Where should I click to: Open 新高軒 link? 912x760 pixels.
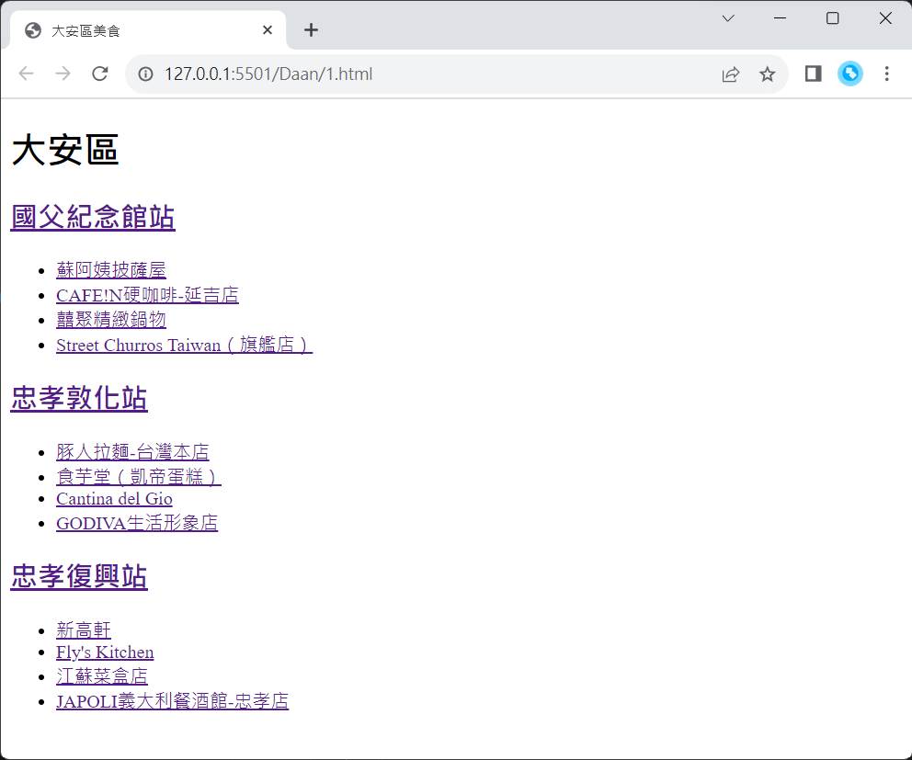click(83, 630)
